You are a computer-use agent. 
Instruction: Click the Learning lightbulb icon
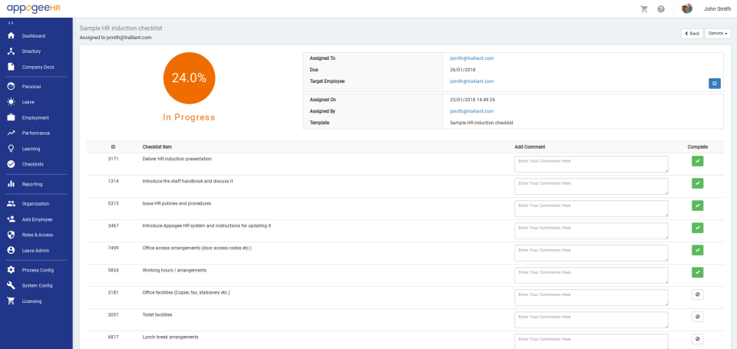pos(12,149)
